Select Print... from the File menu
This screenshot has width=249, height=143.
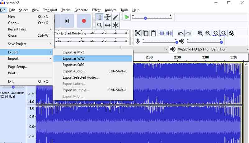coord(26,73)
